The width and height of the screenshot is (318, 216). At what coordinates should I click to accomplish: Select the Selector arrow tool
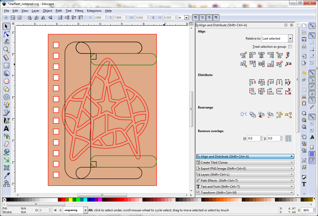tap(7, 26)
